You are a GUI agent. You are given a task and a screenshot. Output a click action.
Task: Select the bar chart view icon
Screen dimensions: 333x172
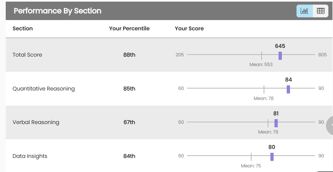[304, 11]
